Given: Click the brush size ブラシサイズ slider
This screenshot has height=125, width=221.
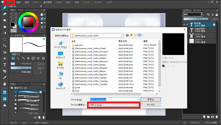Looking at the screenshot, I should [21, 64].
